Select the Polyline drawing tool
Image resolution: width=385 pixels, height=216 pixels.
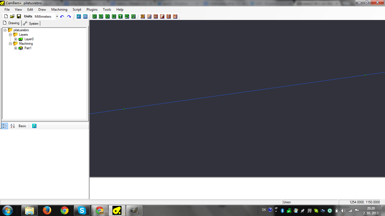(94, 16)
